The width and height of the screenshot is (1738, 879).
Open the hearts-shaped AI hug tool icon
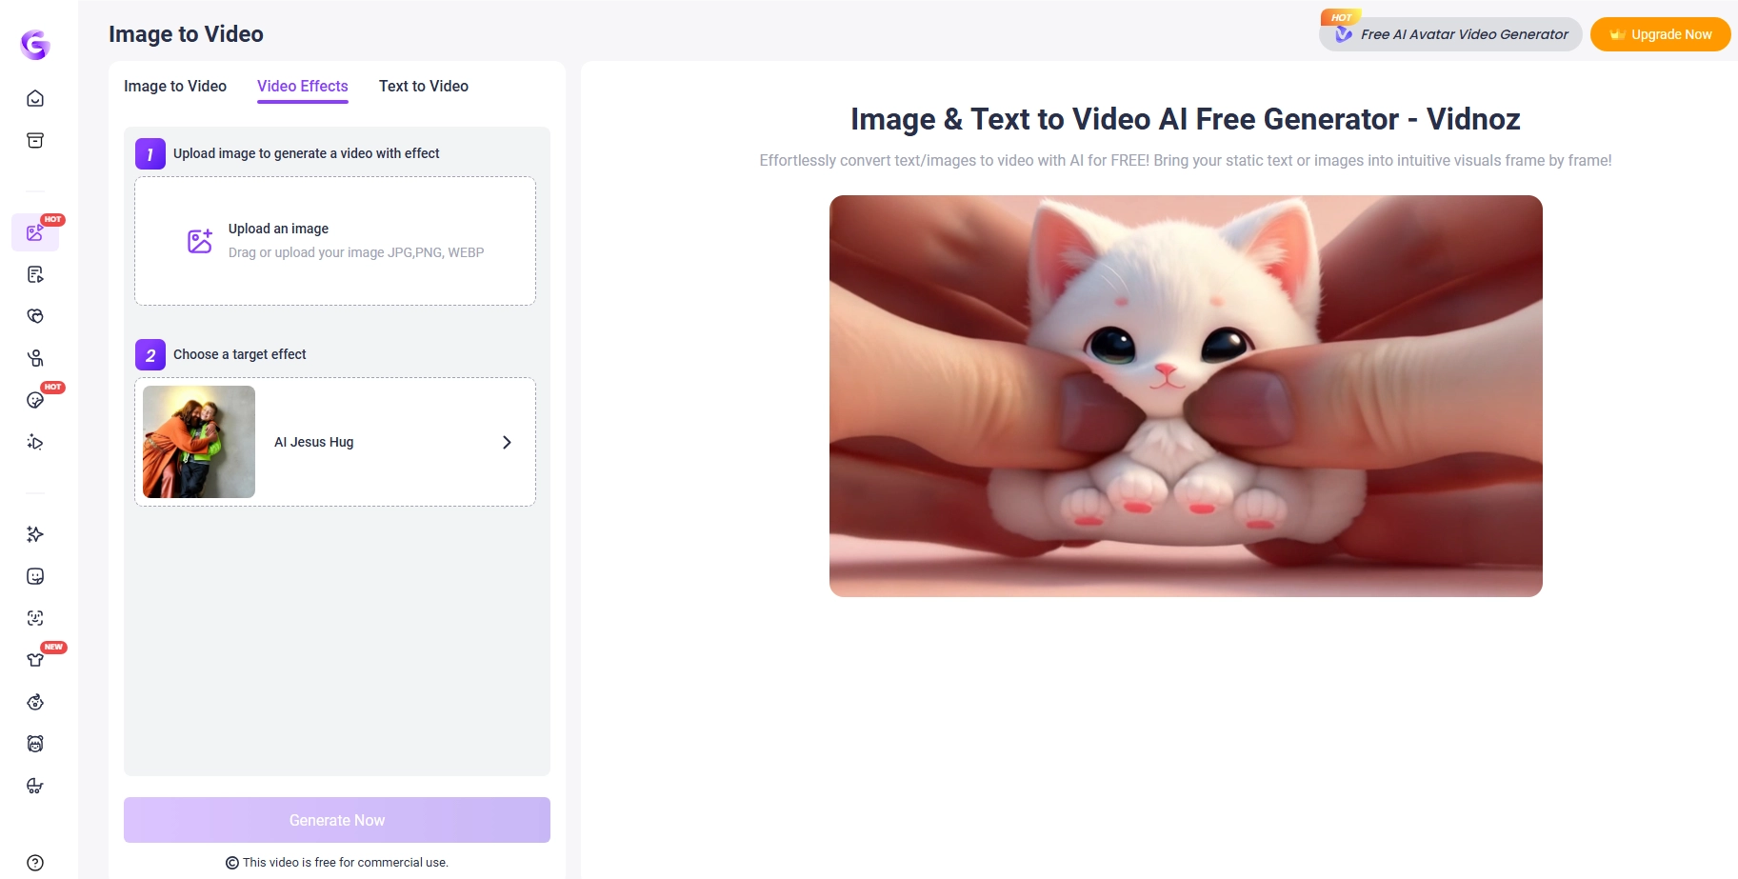(34, 316)
